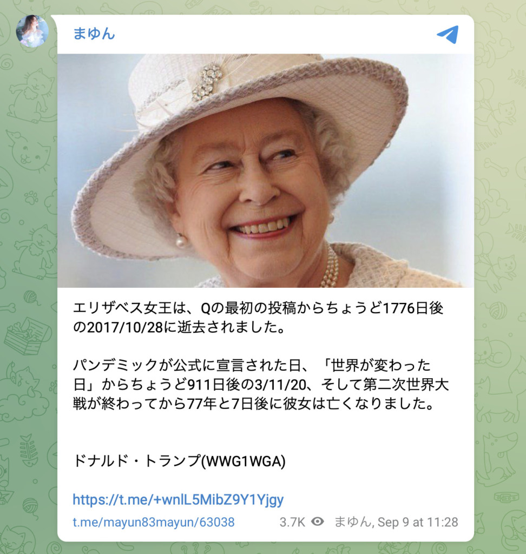Select the line starting エリザベス女王は
Image resolution: width=526 pixels, height=554 pixels.
258,308
